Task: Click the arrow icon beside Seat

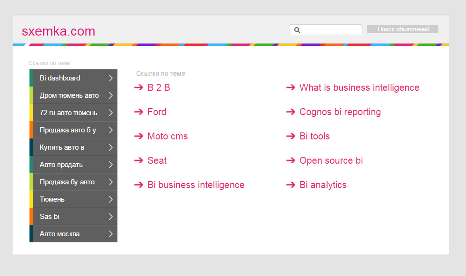Action: point(138,160)
